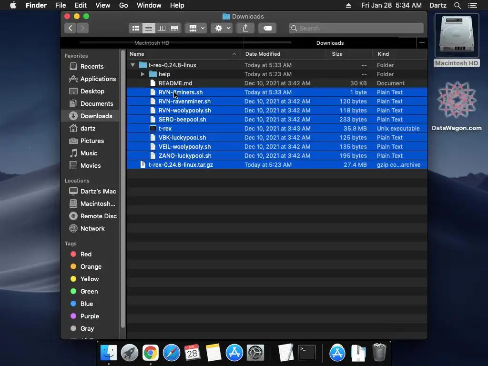Open the Go menu
The width and height of the screenshot is (488, 366).
tap(123, 5)
